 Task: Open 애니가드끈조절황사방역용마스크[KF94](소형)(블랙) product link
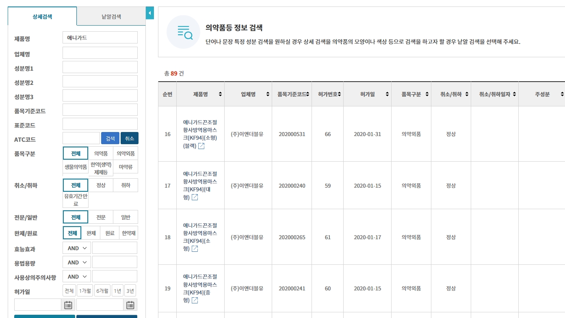(200, 134)
